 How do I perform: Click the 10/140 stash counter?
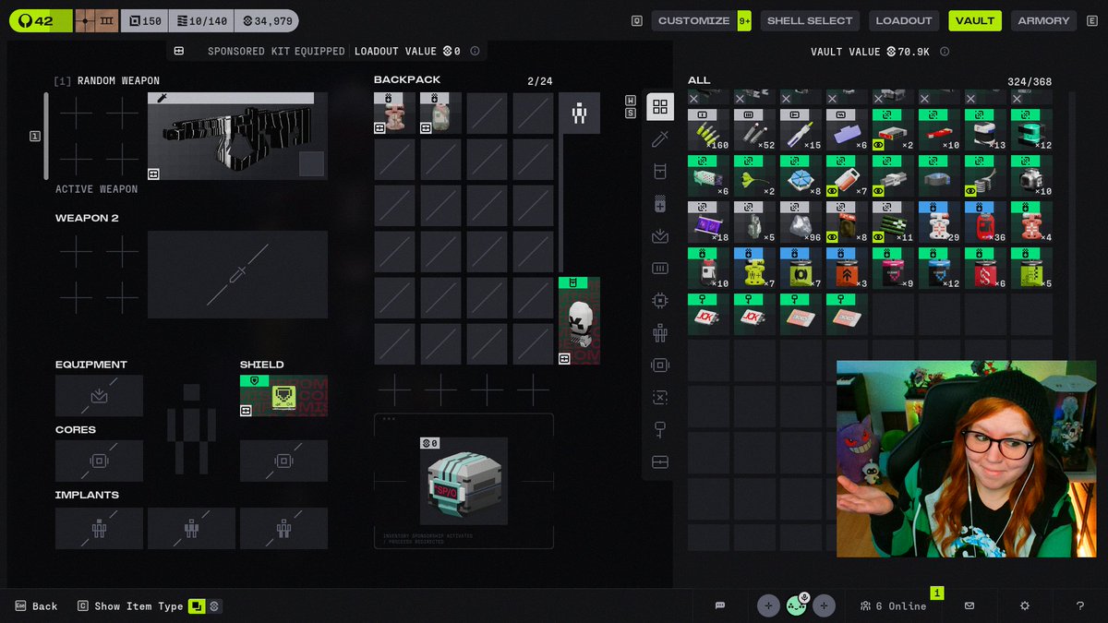tap(200, 20)
